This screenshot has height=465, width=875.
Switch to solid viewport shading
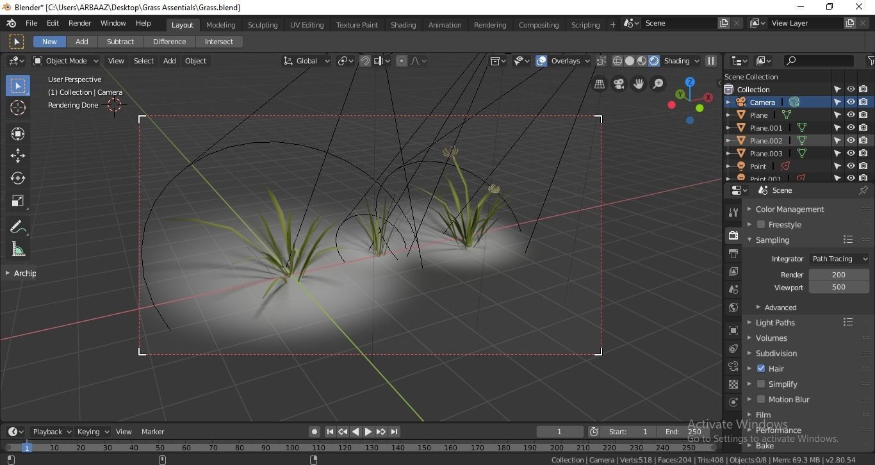tap(630, 61)
